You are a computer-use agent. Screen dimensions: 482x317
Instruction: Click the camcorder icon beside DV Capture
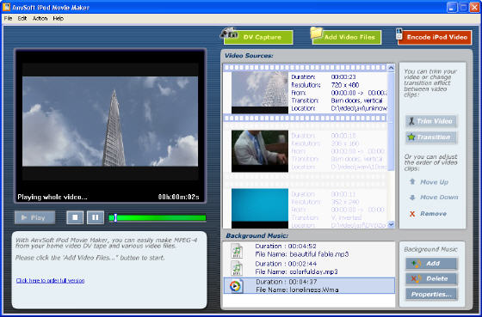229,33
